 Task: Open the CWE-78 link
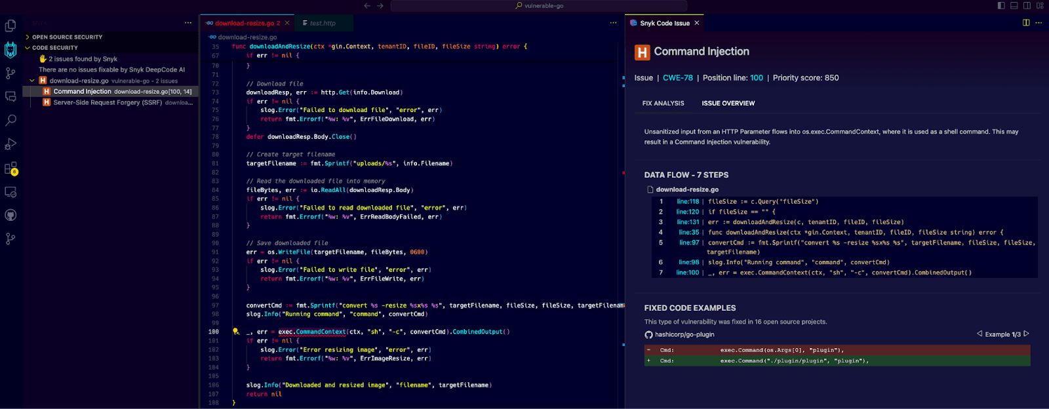677,78
